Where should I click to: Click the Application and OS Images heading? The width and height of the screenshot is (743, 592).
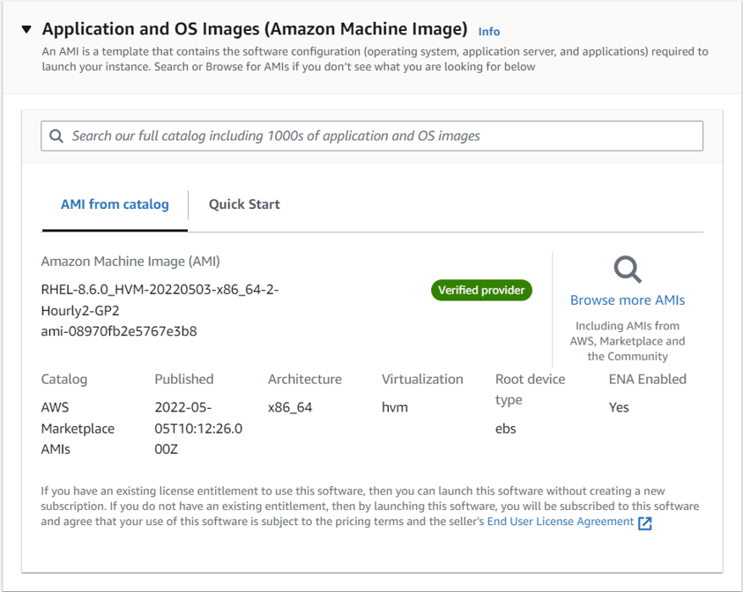pyautogui.click(x=255, y=29)
